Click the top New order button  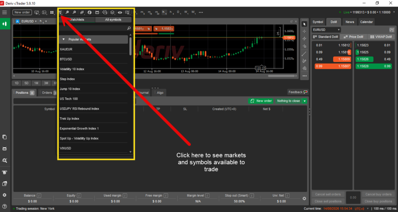pyautogui.click(x=22, y=12)
